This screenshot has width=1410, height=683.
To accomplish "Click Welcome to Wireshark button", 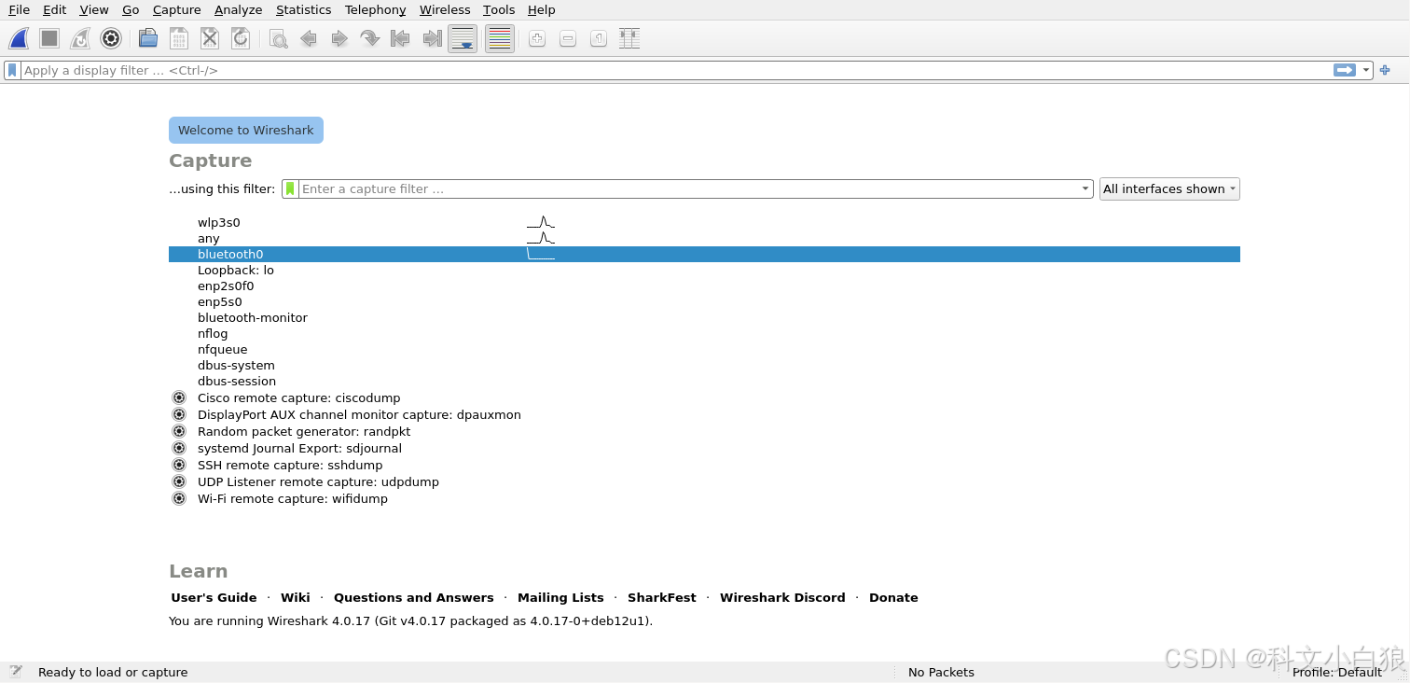I will click(x=246, y=130).
